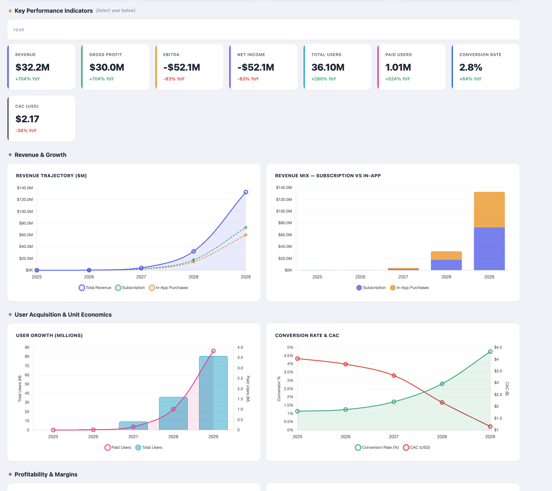Click 2027 Conversion Rate data point
This screenshot has height=491, width=552.
pos(394,402)
